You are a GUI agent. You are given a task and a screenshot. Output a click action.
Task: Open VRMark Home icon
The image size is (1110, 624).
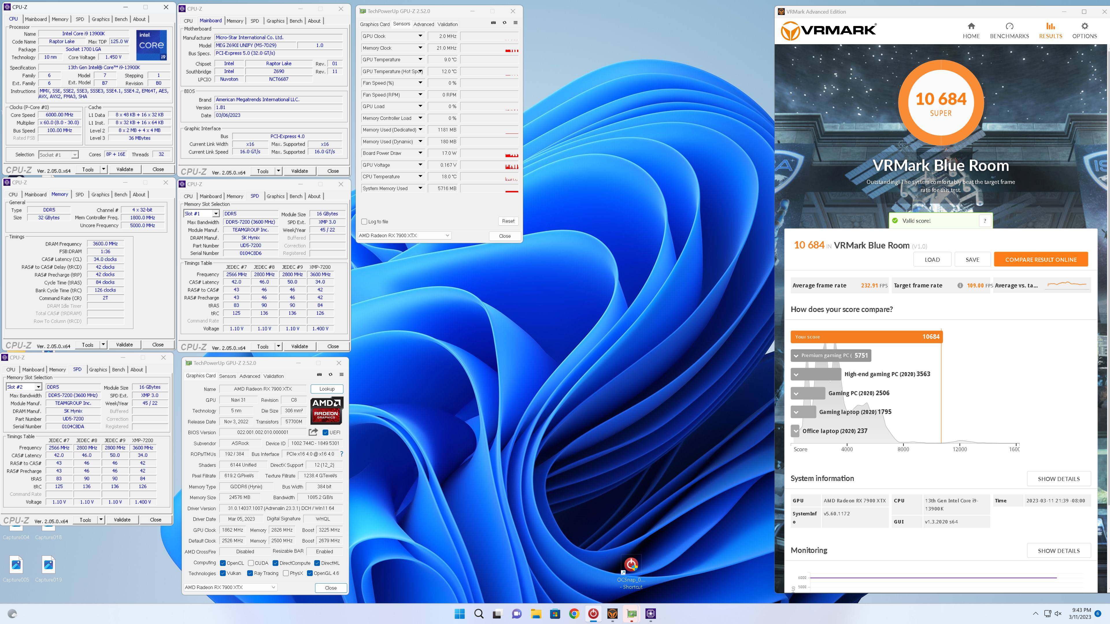(971, 26)
